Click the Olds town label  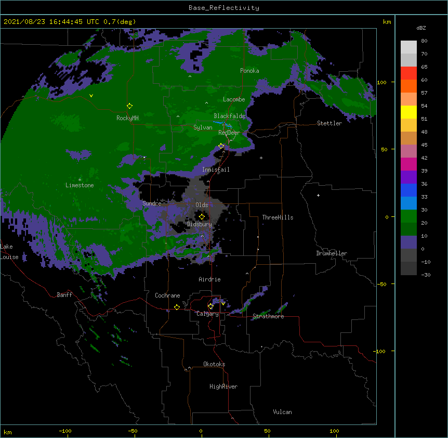[x=202, y=205]
